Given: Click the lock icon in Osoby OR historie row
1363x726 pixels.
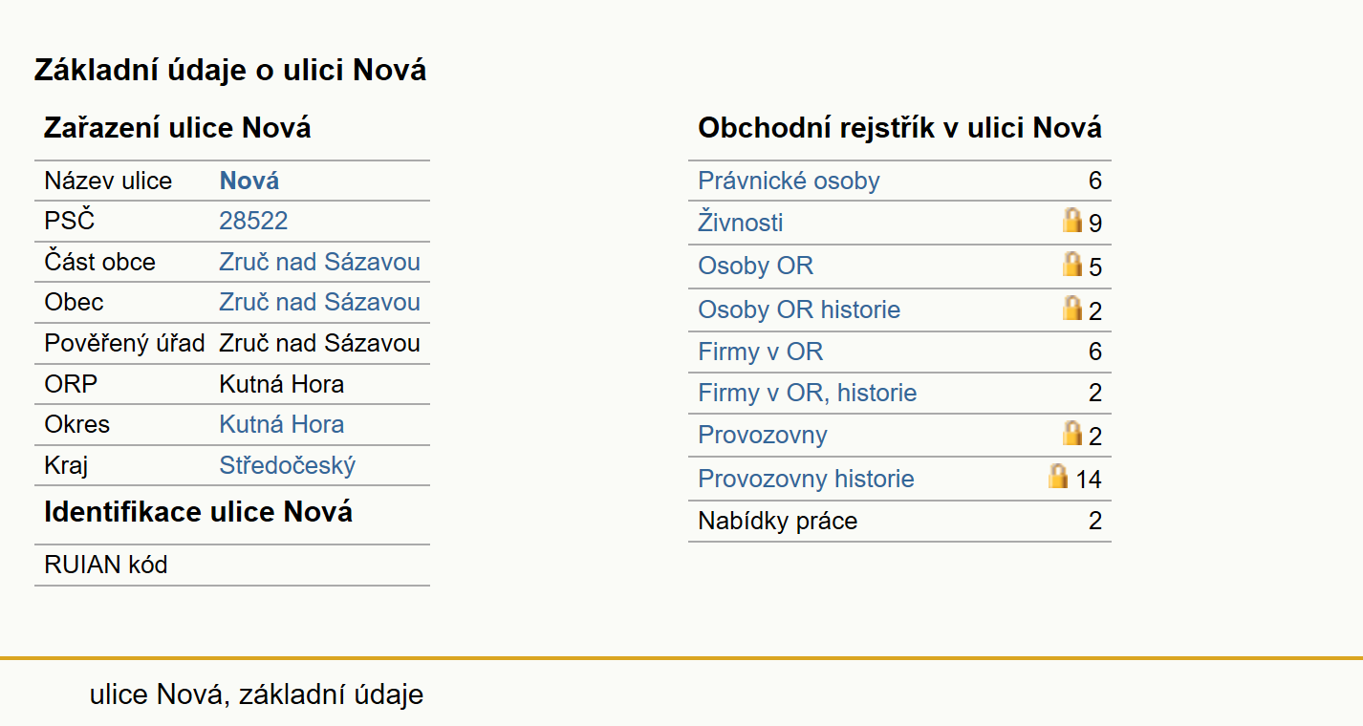Looking at the screenshot, I should (1072, 309).
